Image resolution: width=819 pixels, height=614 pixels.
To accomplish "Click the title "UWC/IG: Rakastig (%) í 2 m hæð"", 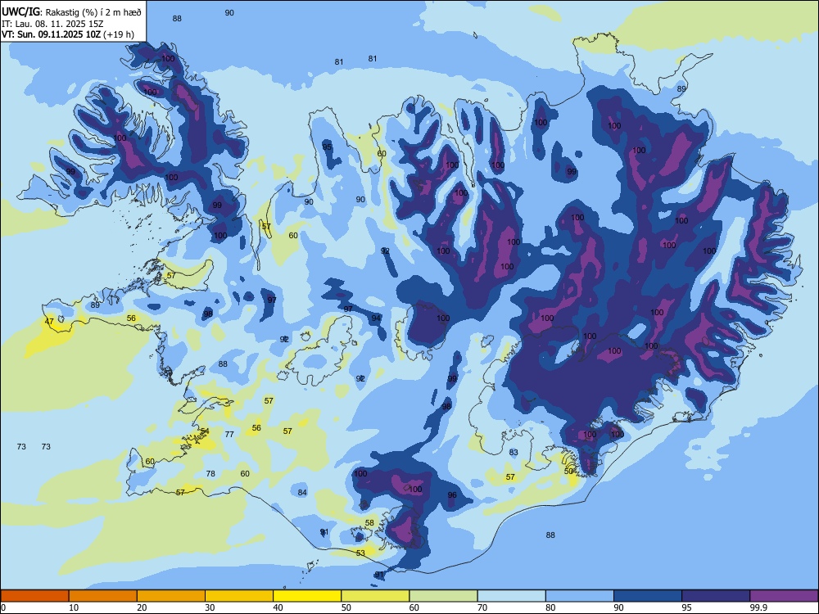I will click(71, 12).
